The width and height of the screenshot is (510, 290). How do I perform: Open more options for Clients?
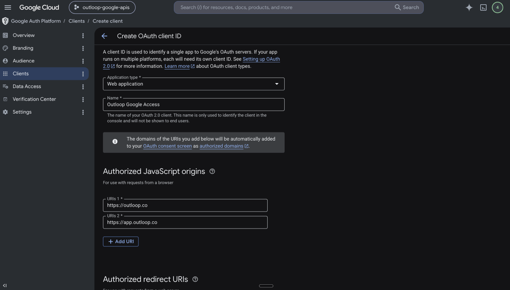click(x=83, y=74)
